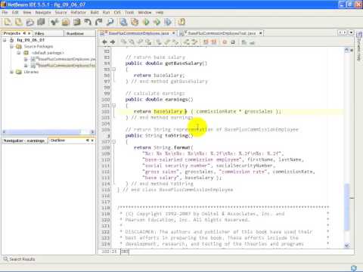
Task: Open the File menu
Action: tap(5, 12)
